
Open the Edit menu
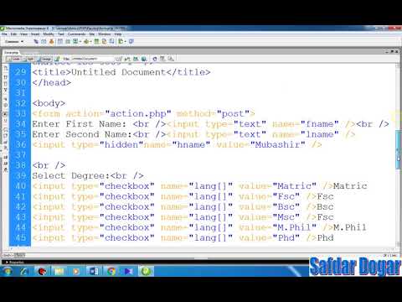click(x=13, y=34)
